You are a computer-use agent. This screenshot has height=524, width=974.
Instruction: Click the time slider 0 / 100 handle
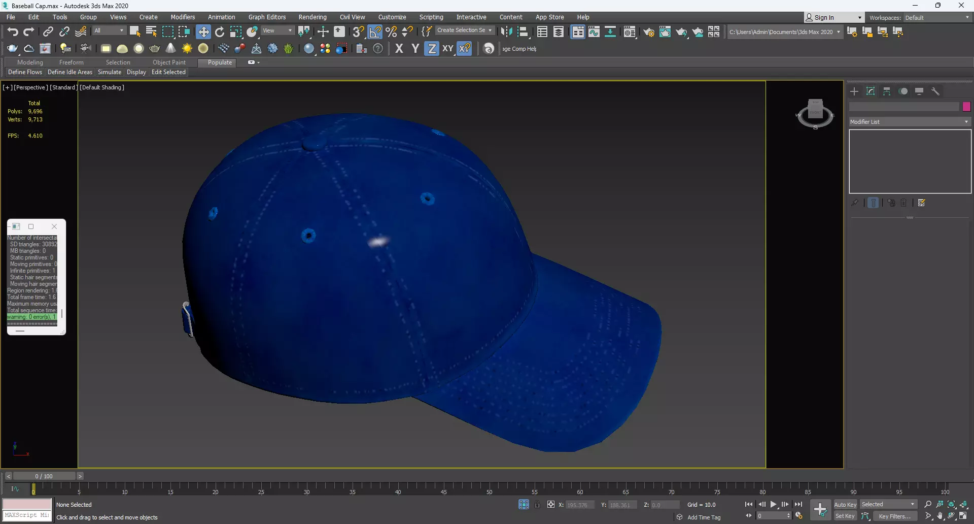pyautogui.click(x=44, y=476)
